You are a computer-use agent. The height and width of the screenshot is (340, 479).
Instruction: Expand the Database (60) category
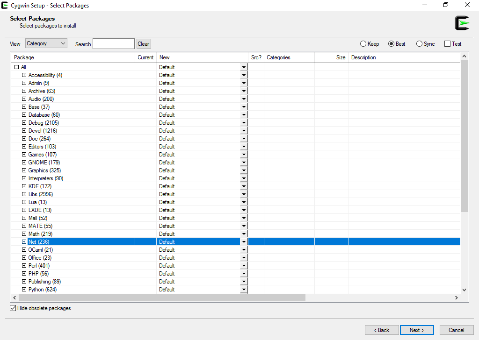[24, 114]
